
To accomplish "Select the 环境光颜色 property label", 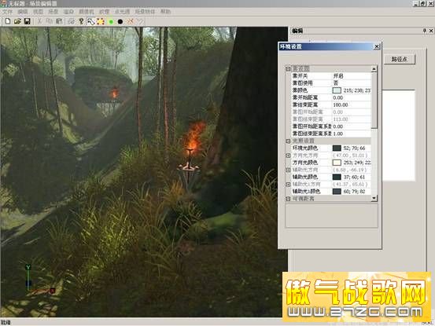I will pyautogui.click(x=305, y=148).
